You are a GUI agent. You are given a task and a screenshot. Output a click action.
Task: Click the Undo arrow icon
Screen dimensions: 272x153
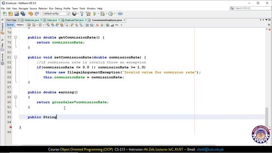coord(31,14)
